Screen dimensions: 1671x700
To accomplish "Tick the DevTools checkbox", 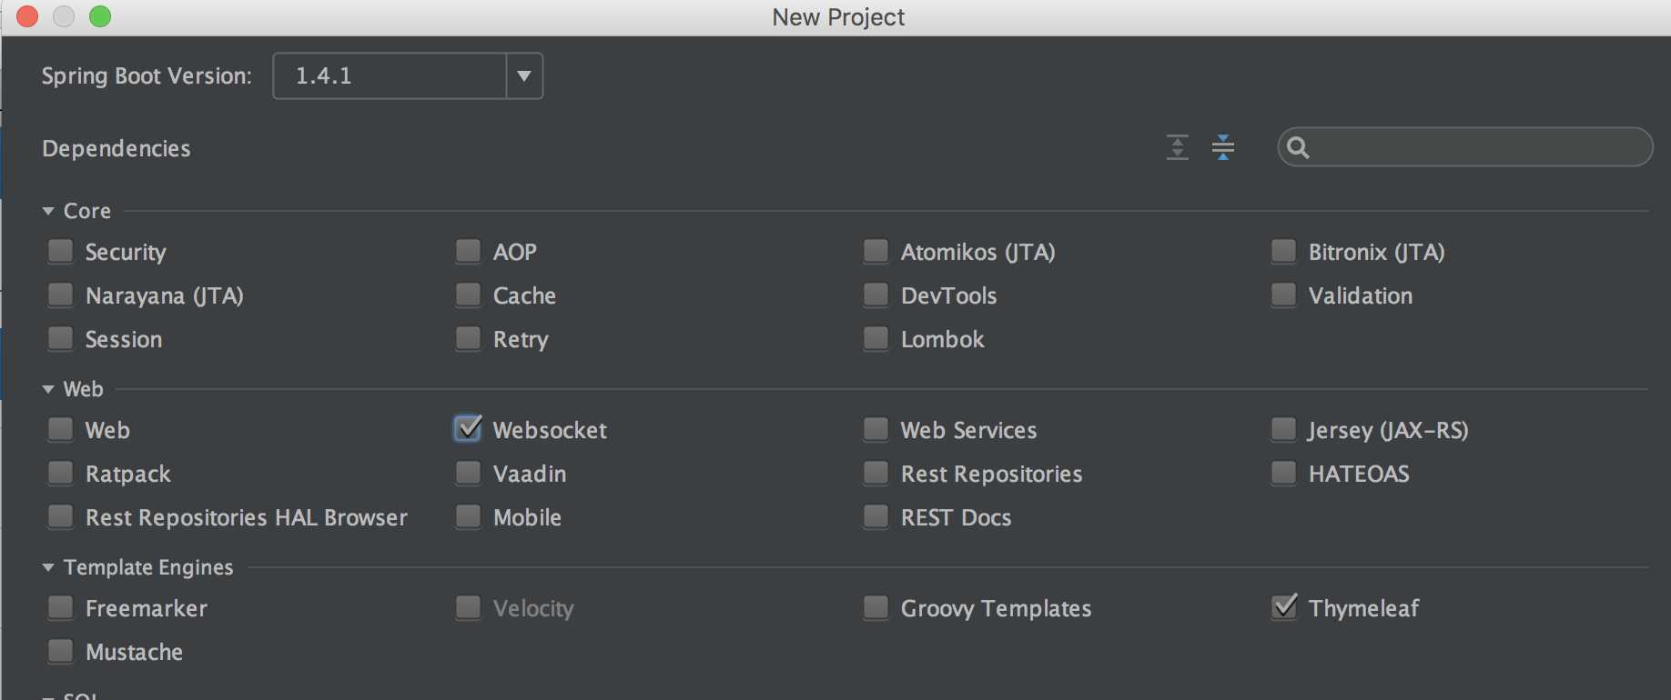I will [x=876, y=295].
